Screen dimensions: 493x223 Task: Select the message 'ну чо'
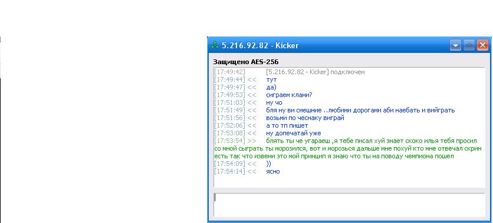coord(274,102)
